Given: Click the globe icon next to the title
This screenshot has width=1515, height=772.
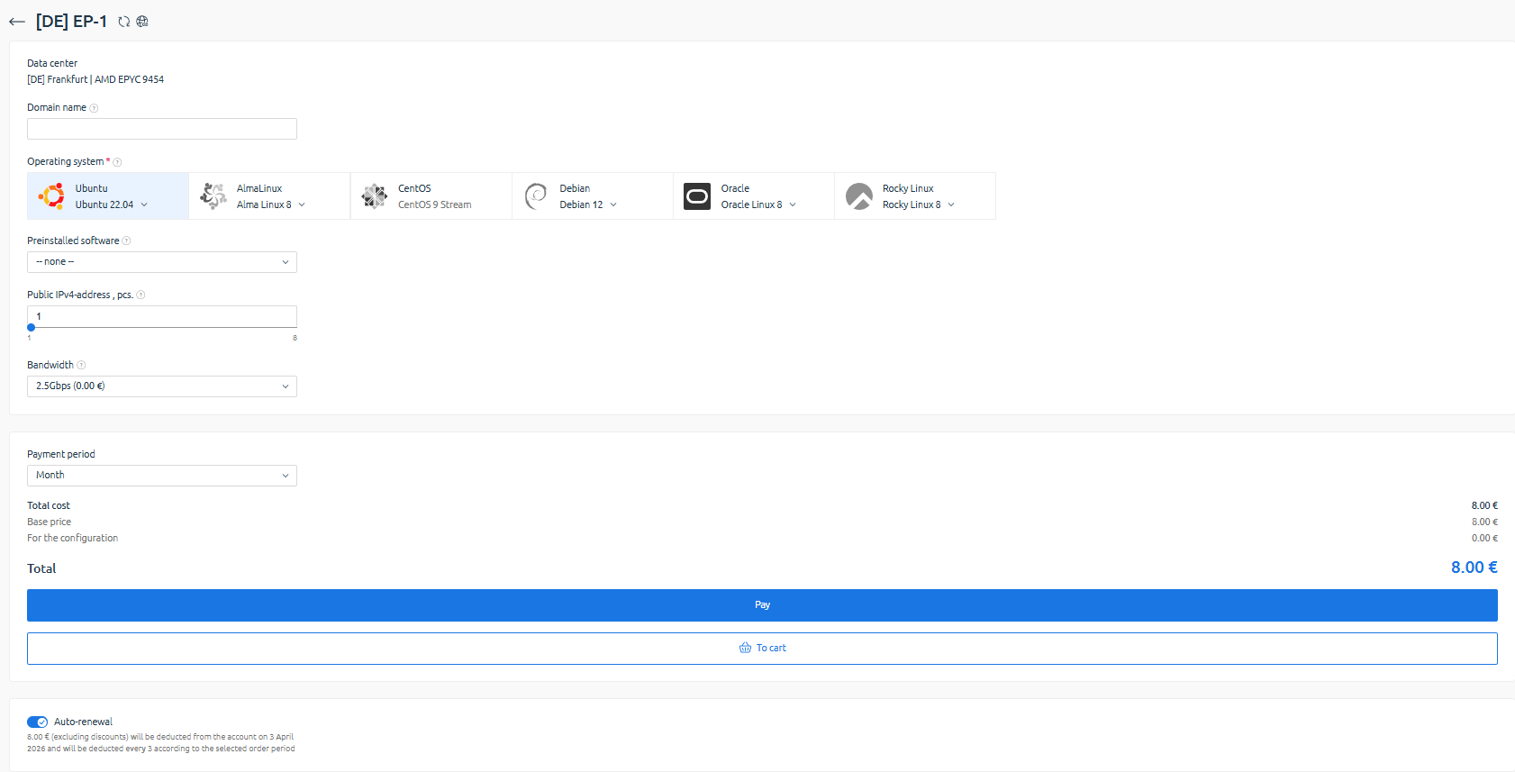Looking at the screenshot, I should (142, 22).
